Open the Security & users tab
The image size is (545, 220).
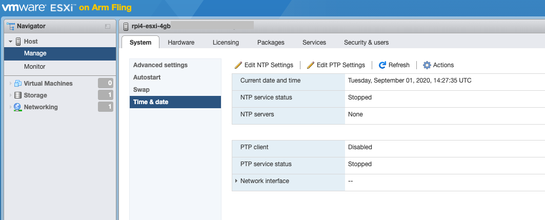(367, 43)
